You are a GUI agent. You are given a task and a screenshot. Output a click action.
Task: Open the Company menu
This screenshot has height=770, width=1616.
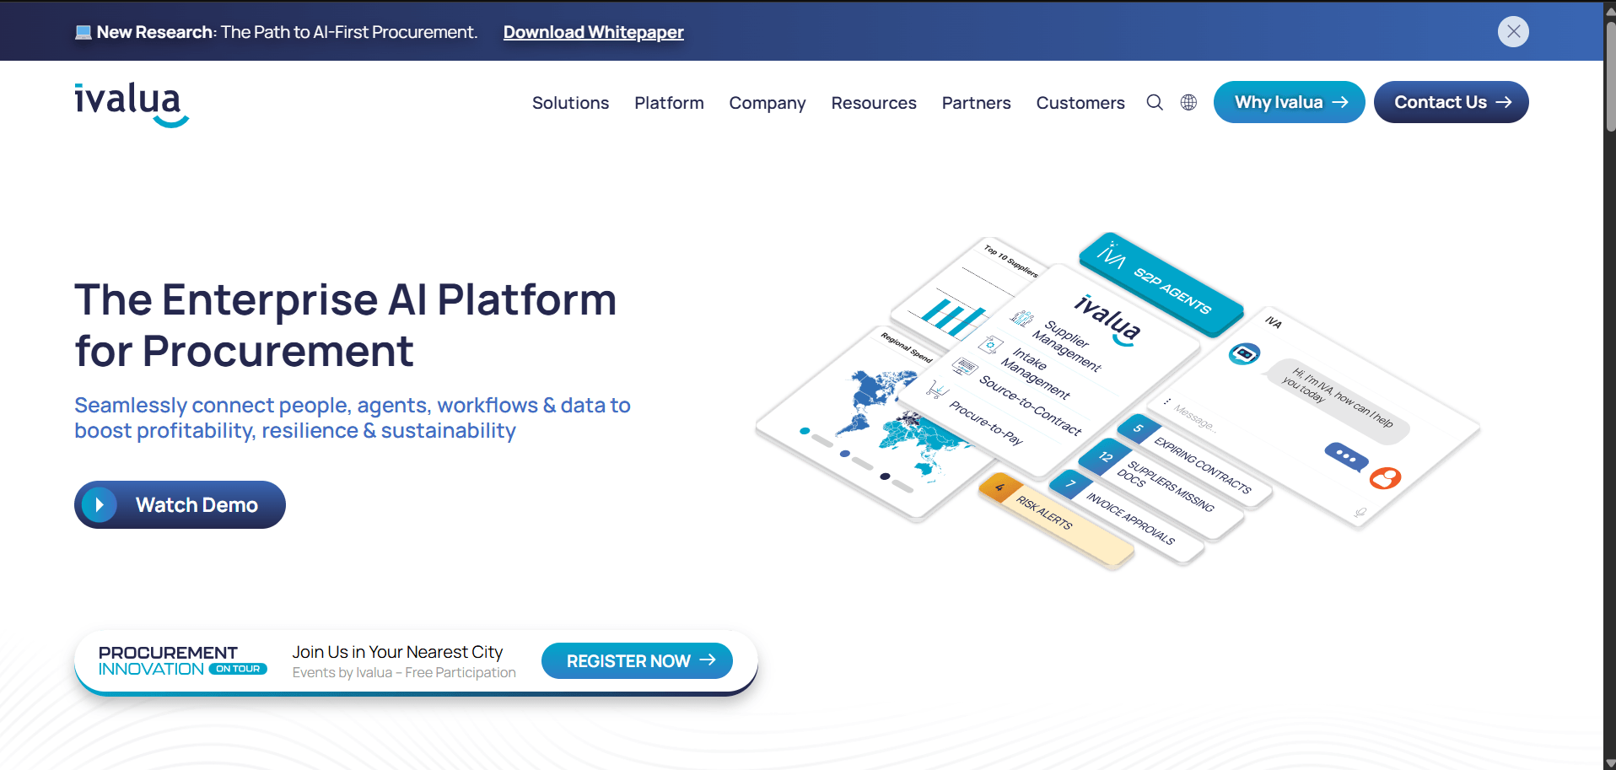click(x=768, y=103)
